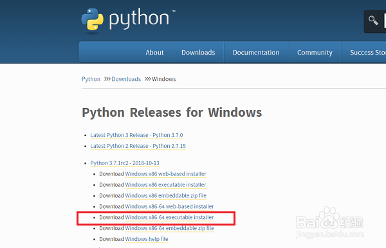Open the Documentation menu item

tap(256, 52)
